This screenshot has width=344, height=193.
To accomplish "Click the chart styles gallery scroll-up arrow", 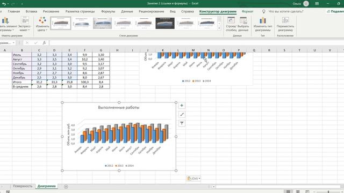I will (219, 19).
